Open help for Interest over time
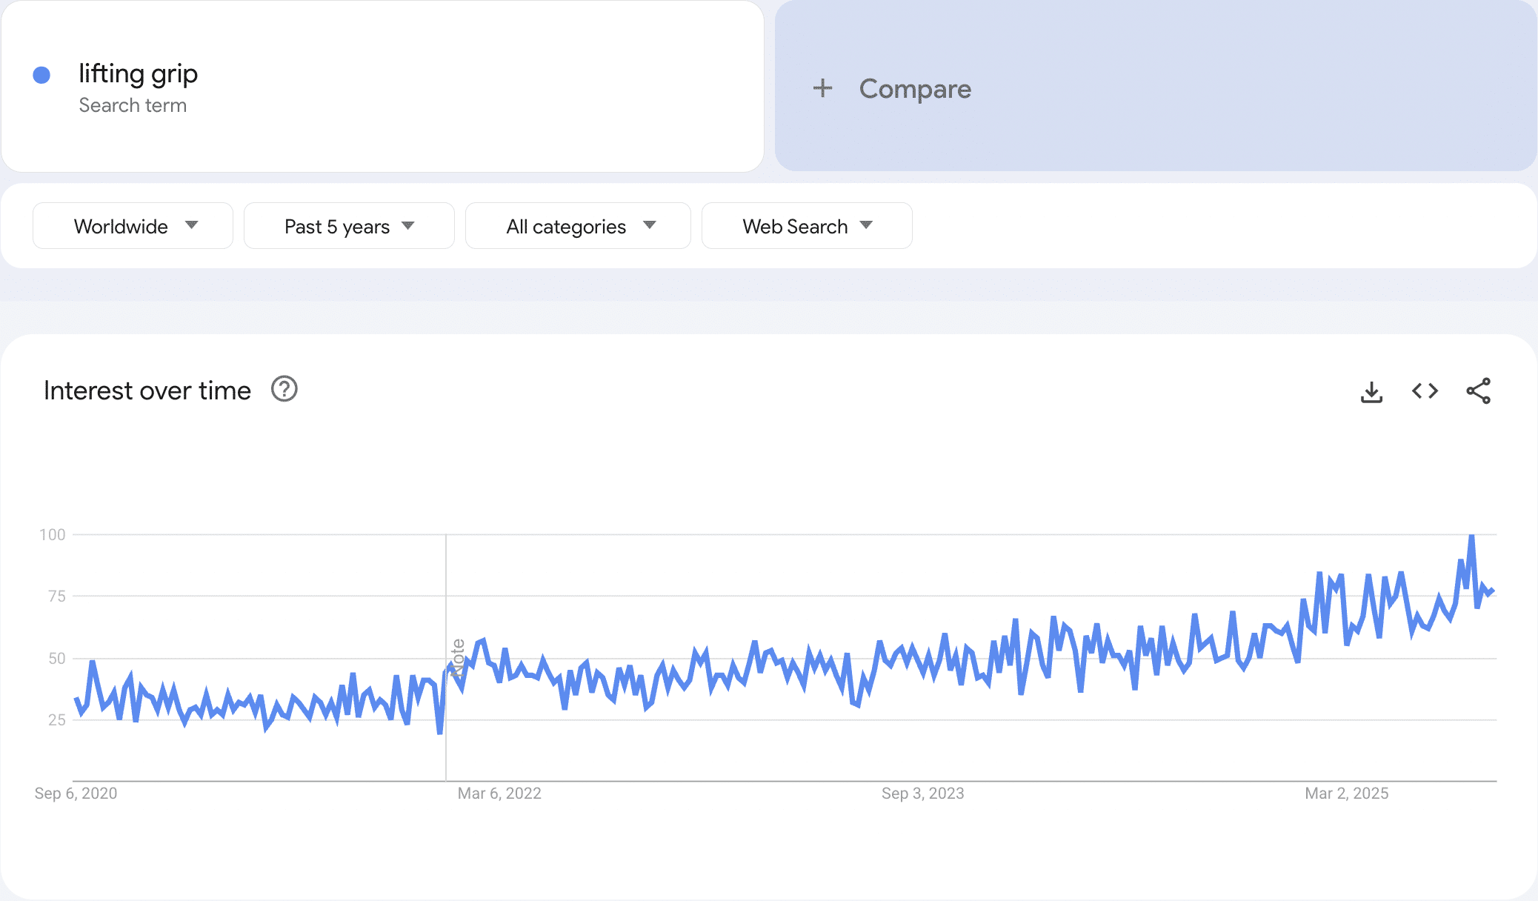The image size is (1538, 901). click(x=284, y=389)
